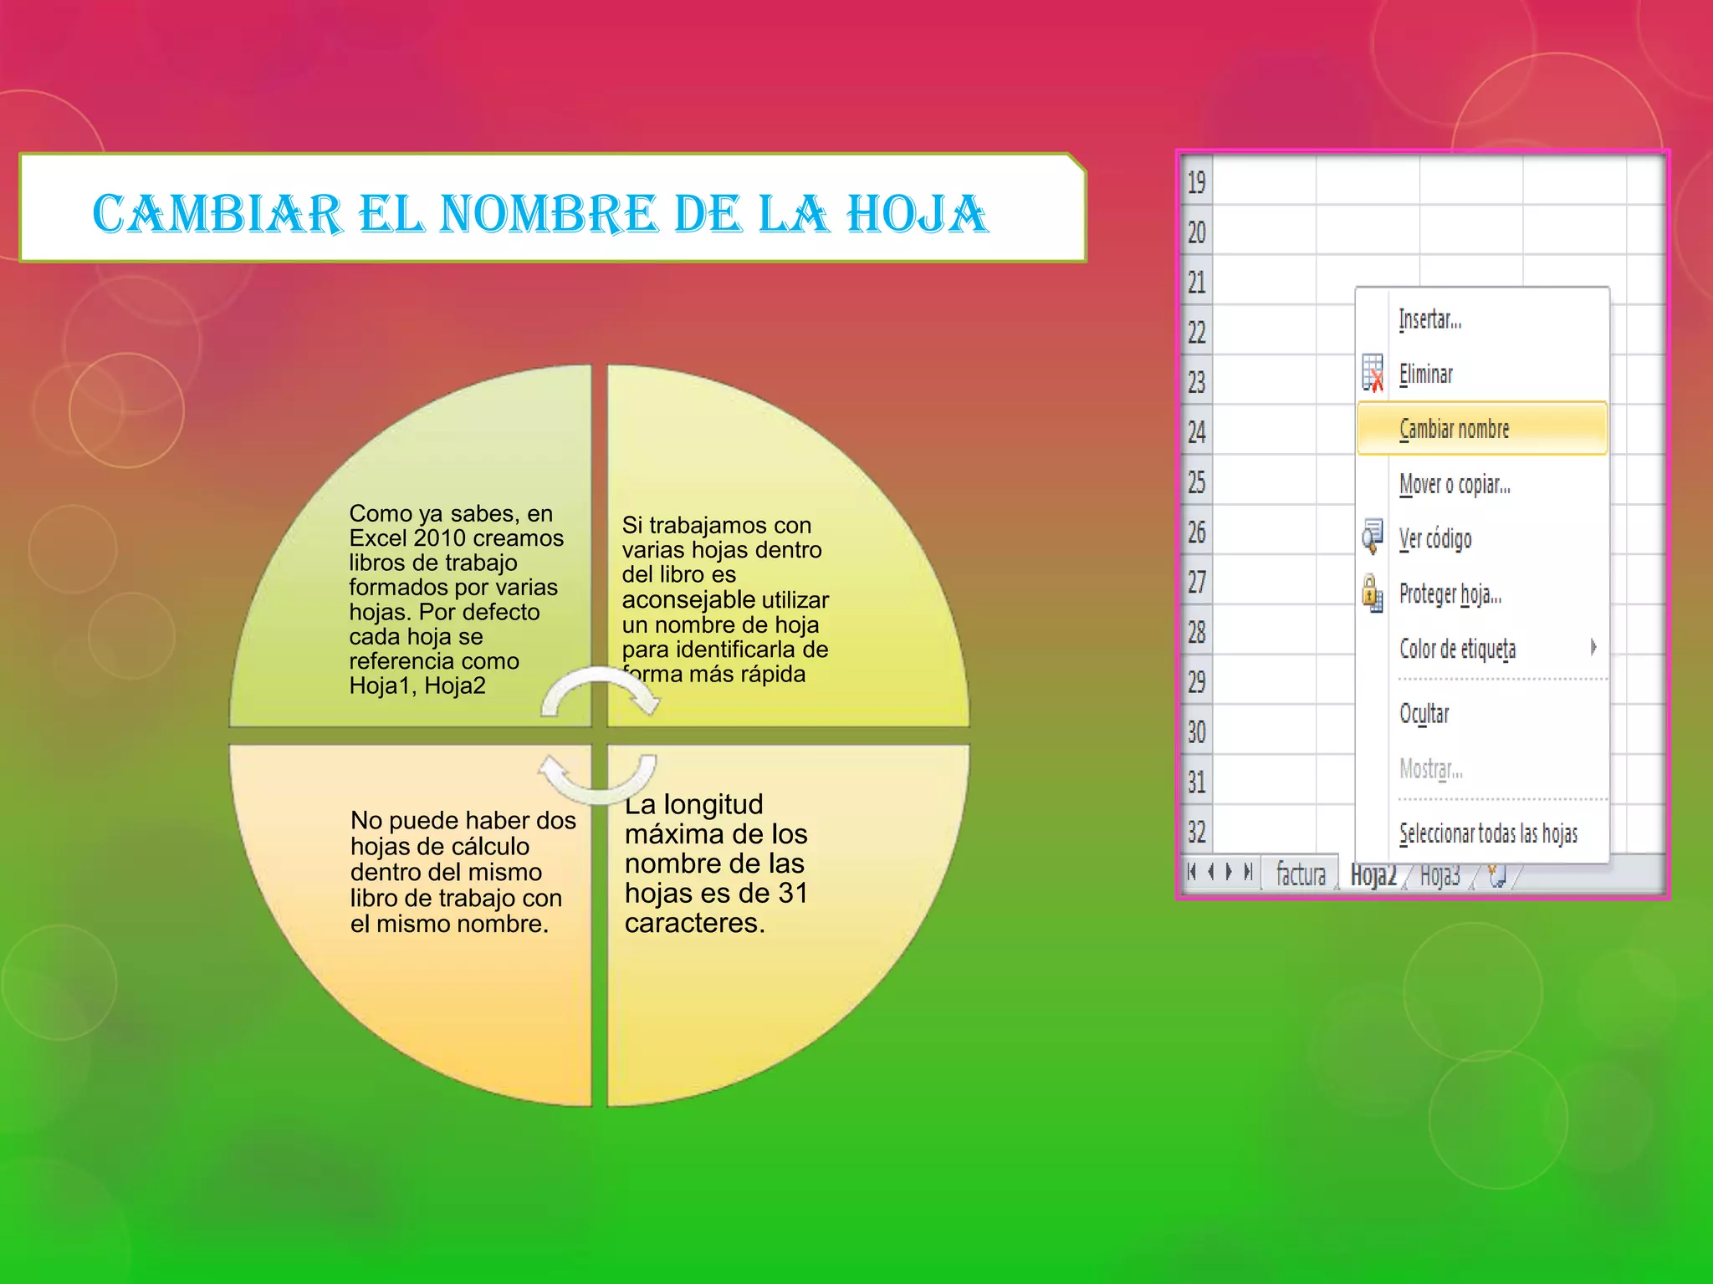Choose Seleccionar todas las hojas entry

pyautogui.click(x=1482, y=833)
